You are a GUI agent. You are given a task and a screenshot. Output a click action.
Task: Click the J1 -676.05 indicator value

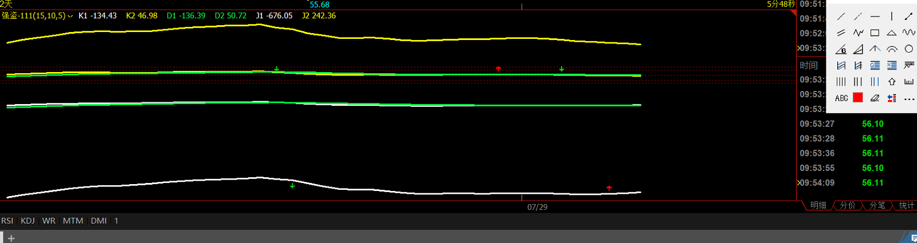point(274,15)
